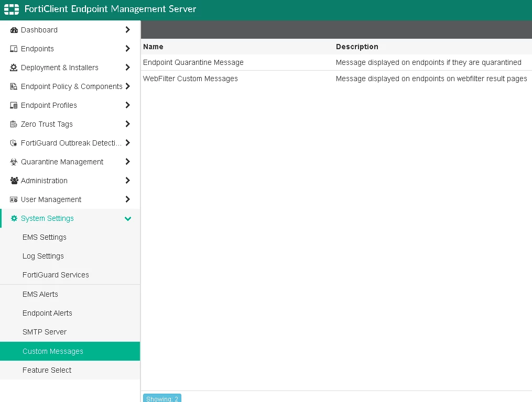Go to Log Settings submenu
The image size is (532, 402).
(70, 256)
